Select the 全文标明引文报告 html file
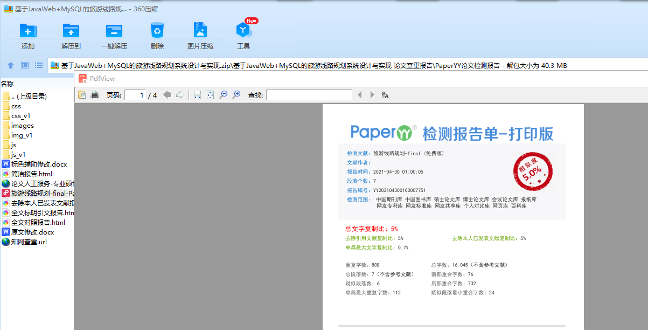Screen dimensions: 648x330 (x=38, y=213)
